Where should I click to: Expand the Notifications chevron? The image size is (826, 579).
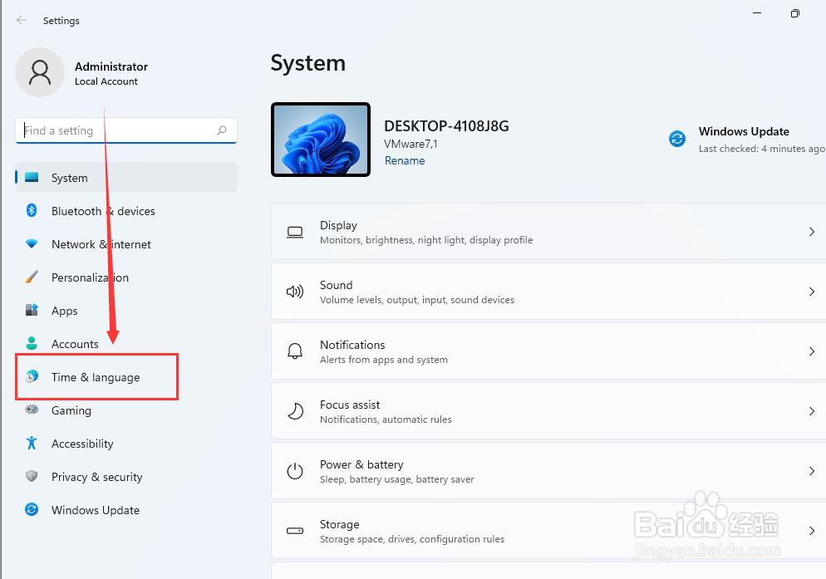(812, 351)
